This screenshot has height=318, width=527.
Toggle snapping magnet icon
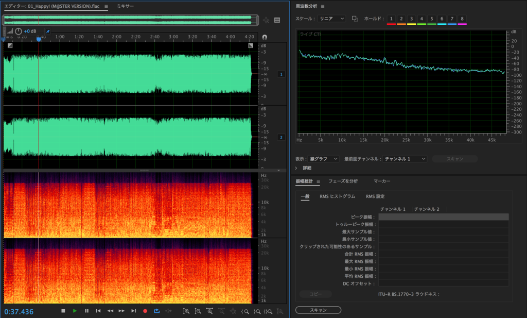[265, 37]
